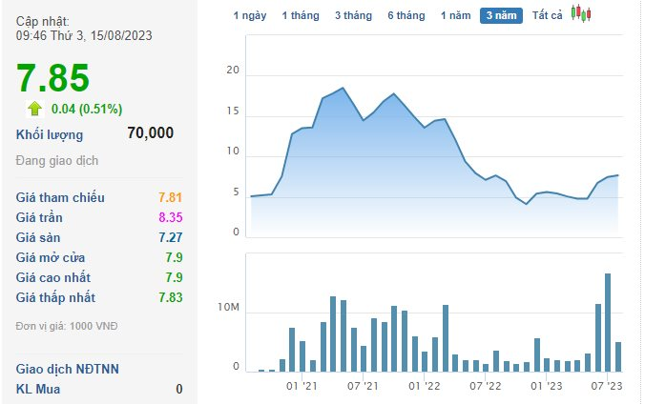
Task: Switch chart to 6 tháng range
Action: pos(406,15)
